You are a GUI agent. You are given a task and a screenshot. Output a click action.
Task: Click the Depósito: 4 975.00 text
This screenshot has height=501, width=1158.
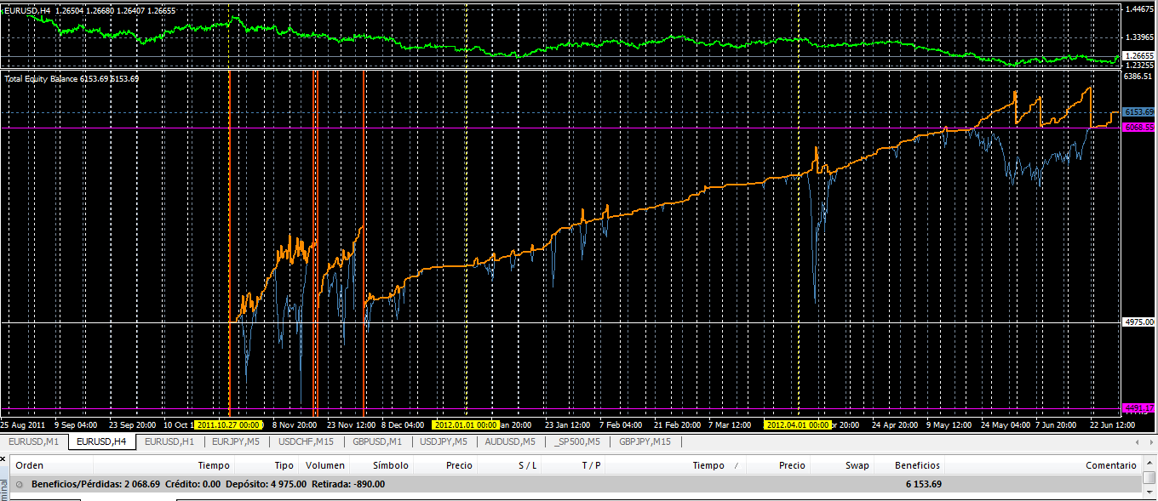264,484
